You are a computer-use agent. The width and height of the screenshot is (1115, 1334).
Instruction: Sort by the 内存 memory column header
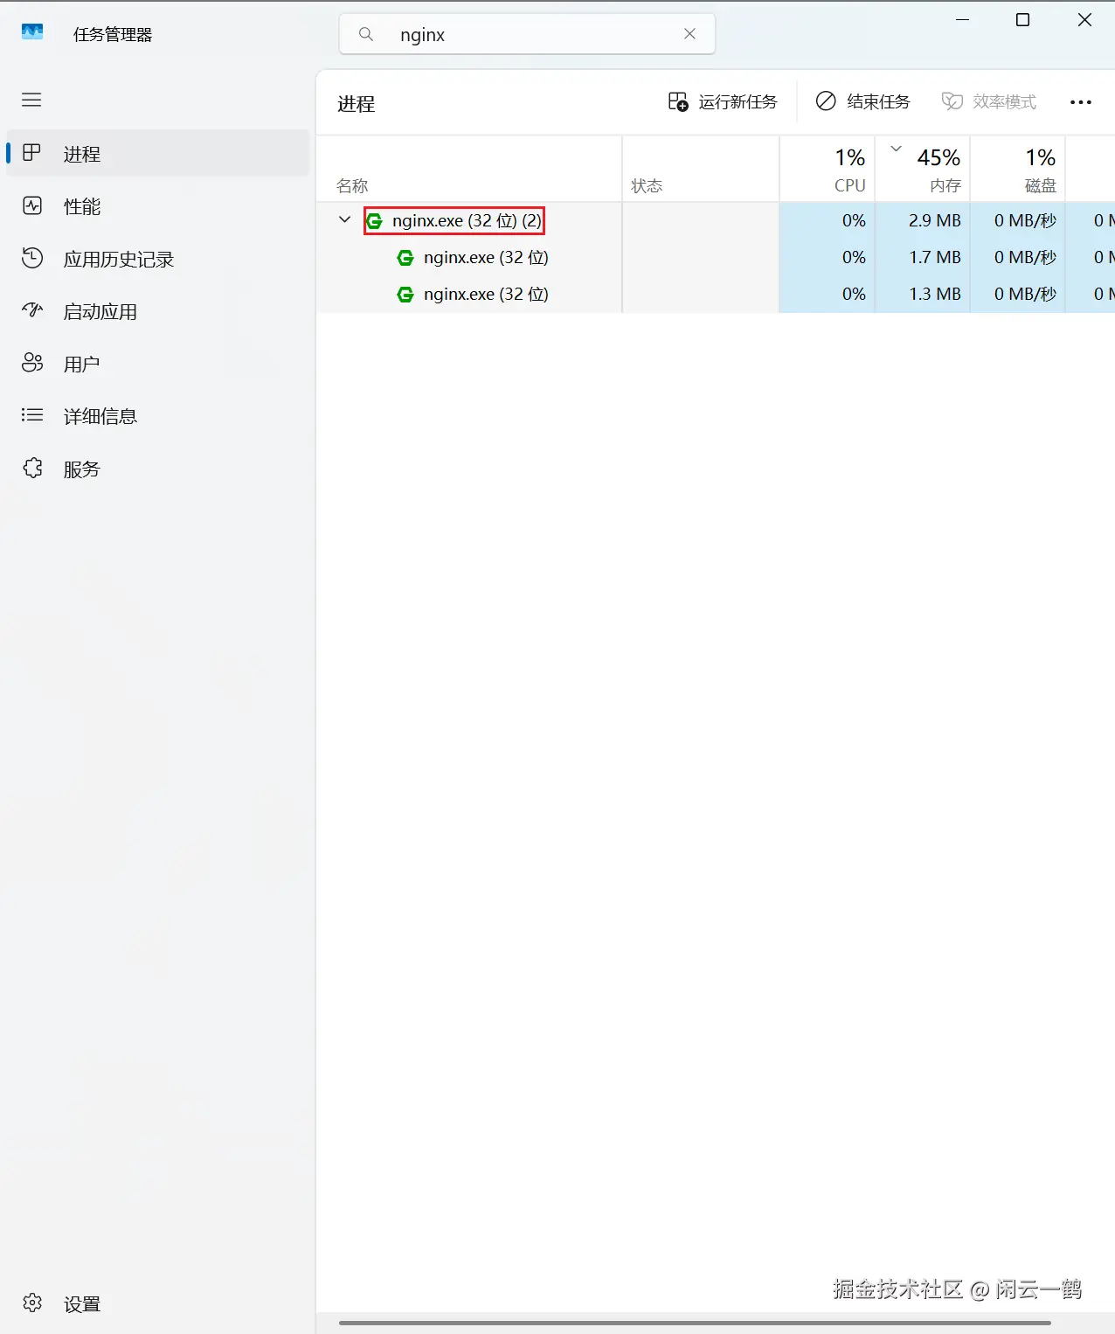click(923, 169)
